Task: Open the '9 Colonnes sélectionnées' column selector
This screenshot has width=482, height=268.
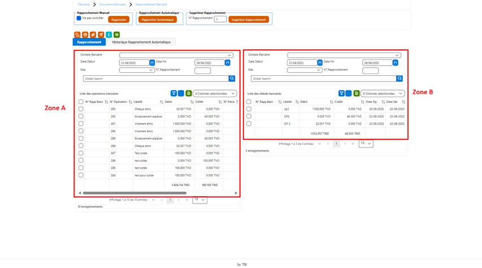Action: 215,93
